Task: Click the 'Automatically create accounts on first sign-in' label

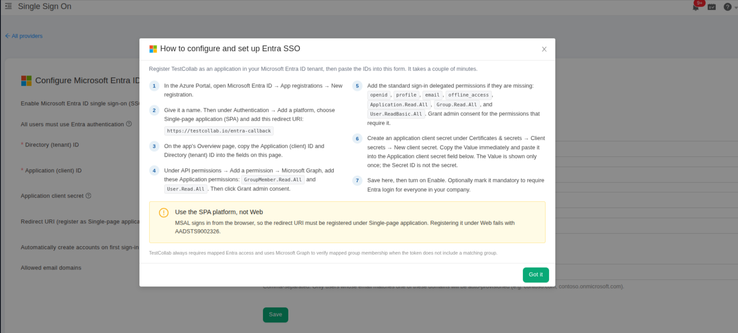Action: point(80,247)
